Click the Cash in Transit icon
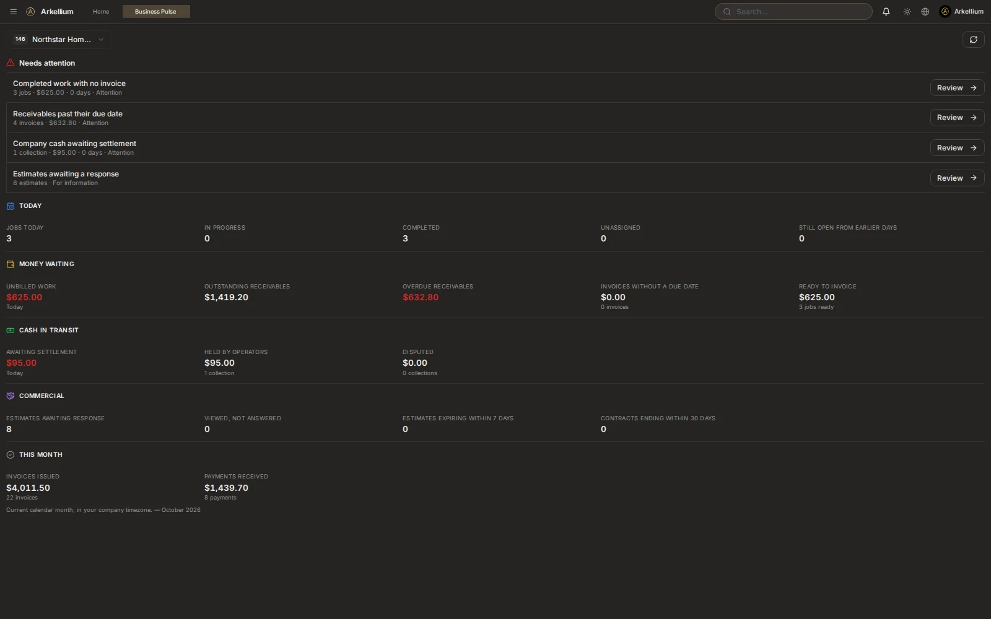The height and width of the screenshot is (619, 991). coord(11,331)
